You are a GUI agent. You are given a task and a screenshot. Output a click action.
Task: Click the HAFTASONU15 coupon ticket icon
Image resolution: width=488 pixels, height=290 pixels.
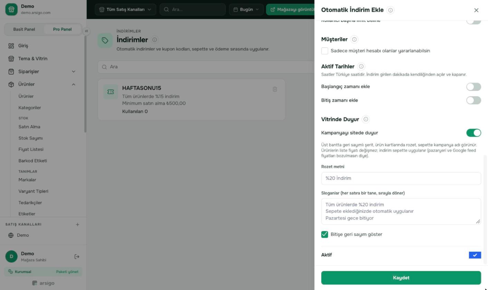(x=111, y=92)
